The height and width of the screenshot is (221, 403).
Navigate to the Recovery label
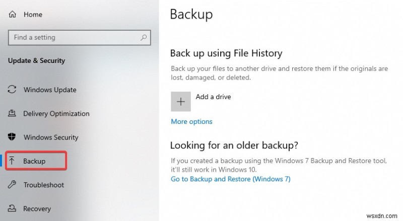coord(37,208)
